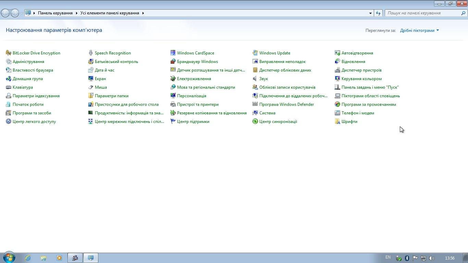Open Властивості браузера link
This screenshot has width=468, height=263.
[x=33, y=70]
